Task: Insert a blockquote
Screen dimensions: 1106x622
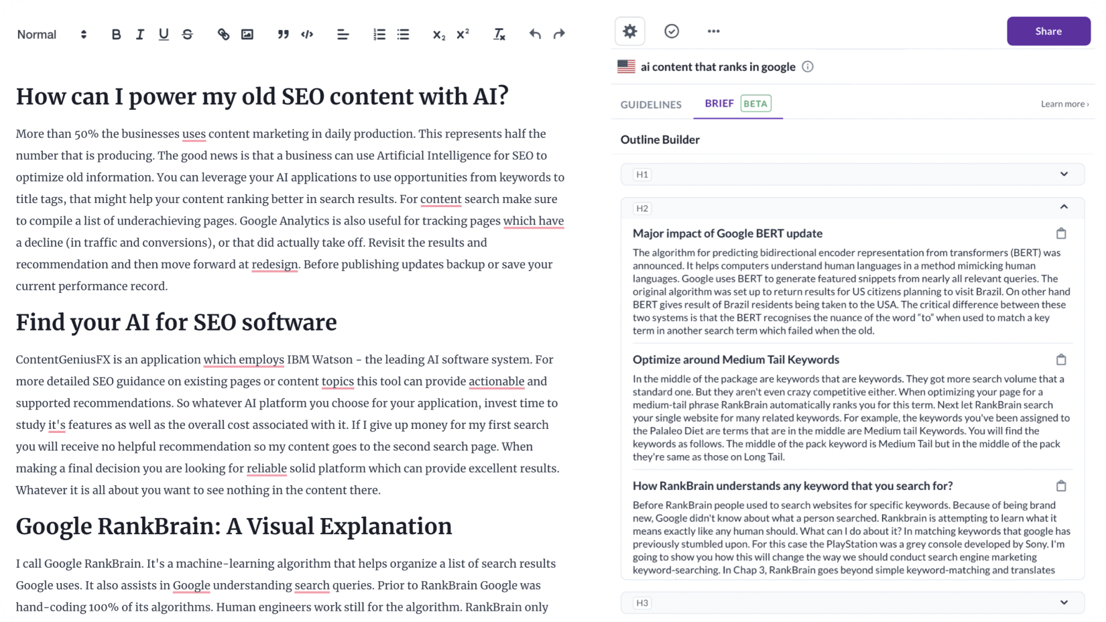Action: (x=283, y=34)
